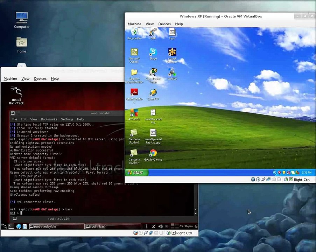Image resolution: width=316 pixels, height=252 pixels.
Task: Launch Camtasia Studio 7
Action: [134, 157]
